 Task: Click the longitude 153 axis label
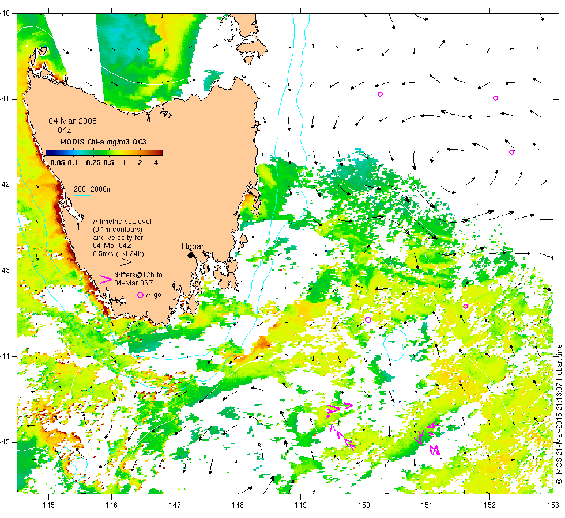(553, 505)
